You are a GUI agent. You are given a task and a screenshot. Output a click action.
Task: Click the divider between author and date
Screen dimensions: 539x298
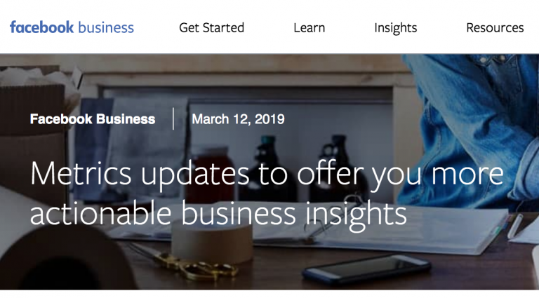point(173,118)
